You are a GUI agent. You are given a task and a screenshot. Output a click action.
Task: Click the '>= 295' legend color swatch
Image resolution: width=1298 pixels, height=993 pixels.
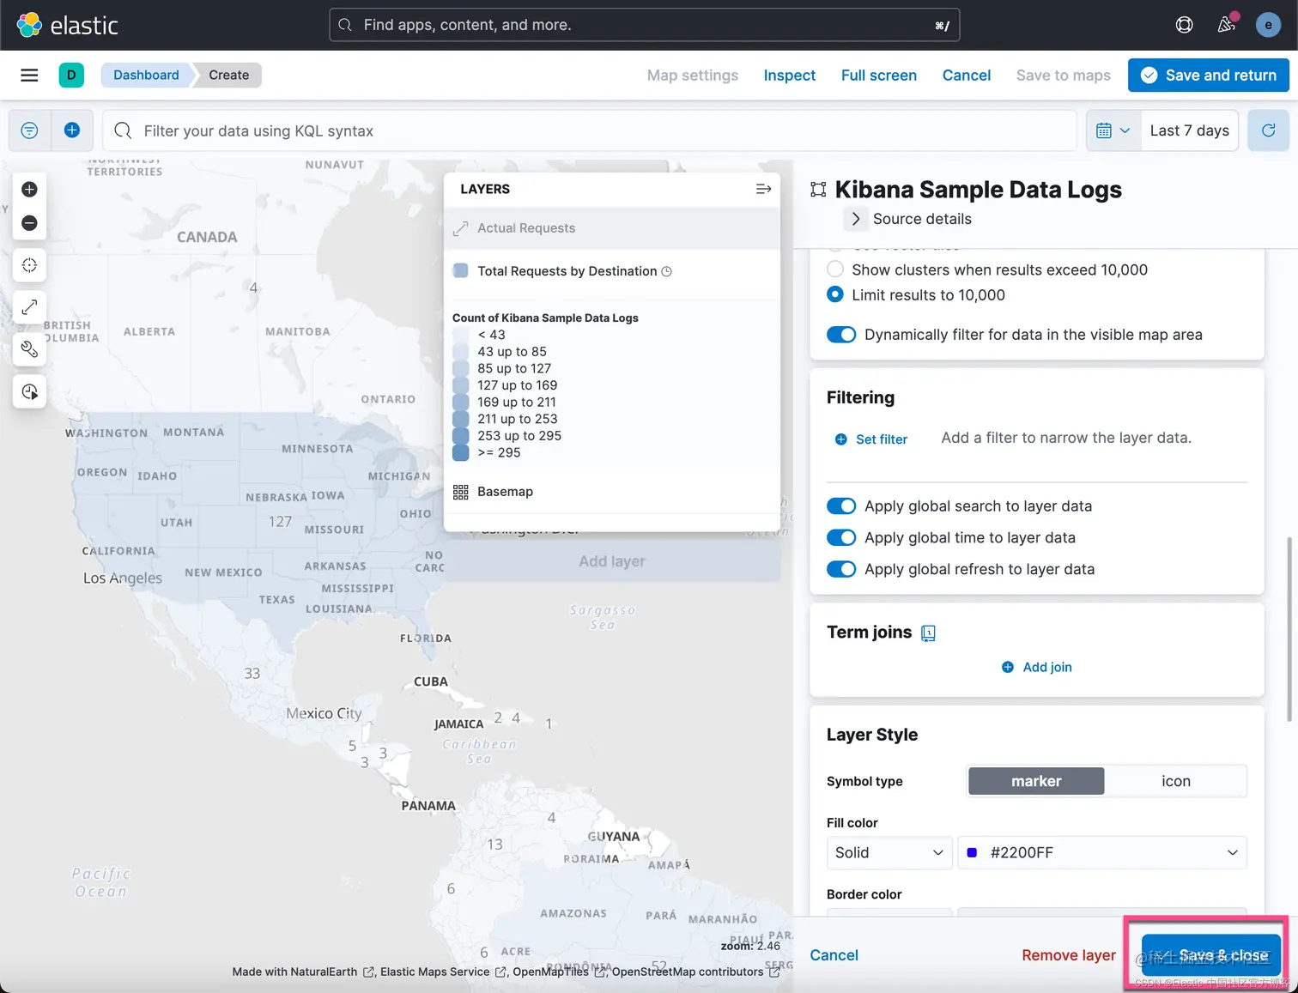point(460,452)
